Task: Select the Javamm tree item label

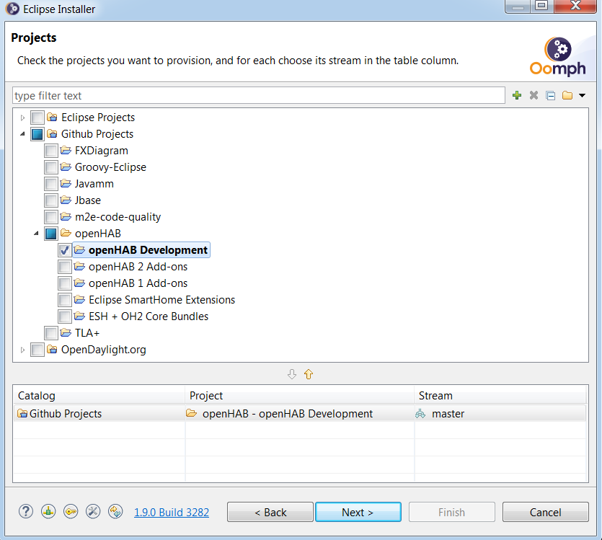Action: [94, 184]
